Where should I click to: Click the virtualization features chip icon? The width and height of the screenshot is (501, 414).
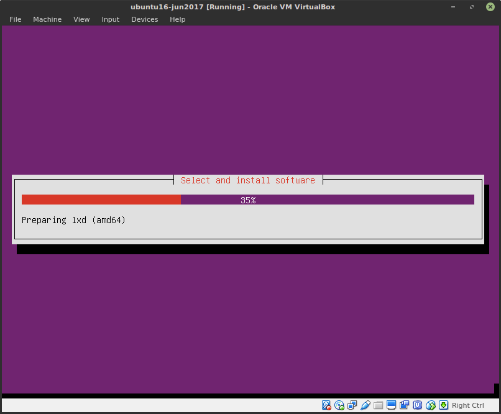(418, 405)
